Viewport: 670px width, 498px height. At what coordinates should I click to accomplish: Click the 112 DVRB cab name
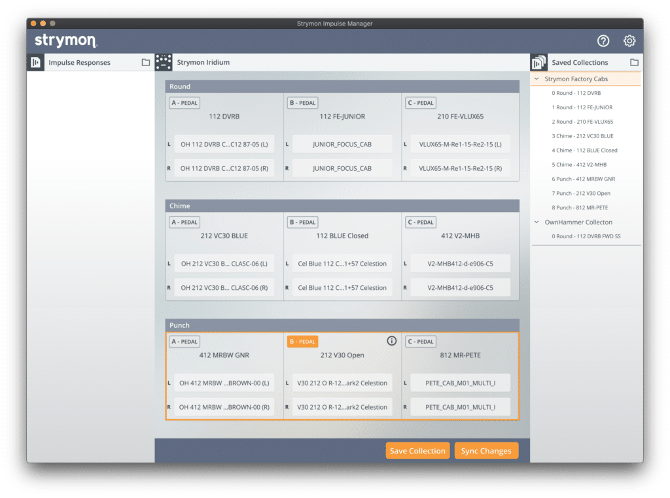click(x=224, y=116)
